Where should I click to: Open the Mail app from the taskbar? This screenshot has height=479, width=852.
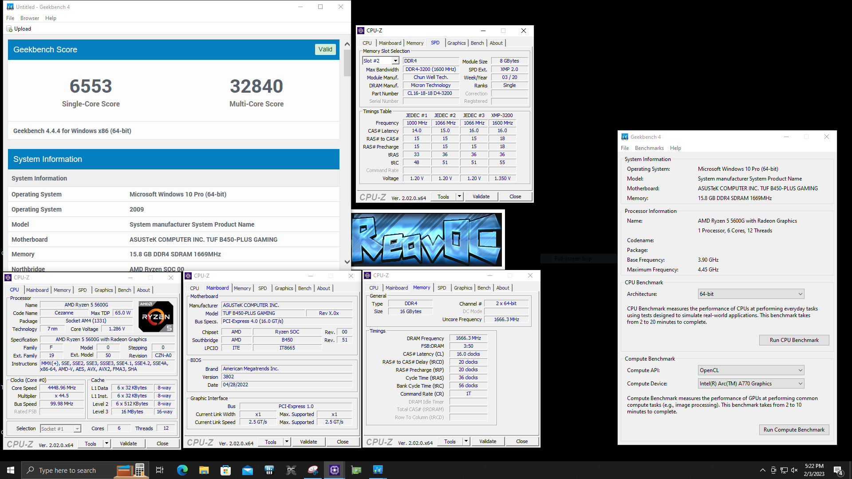[x=248, y=470]
